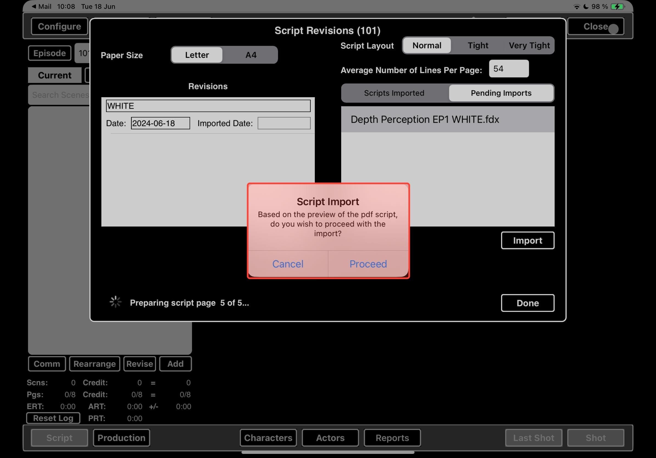Click the loading spinner icon
The height and width of the screenshot is (458, 656).
coord(115,302)
